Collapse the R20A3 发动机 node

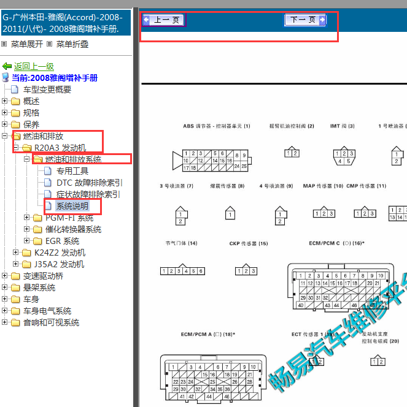[15, 148]
